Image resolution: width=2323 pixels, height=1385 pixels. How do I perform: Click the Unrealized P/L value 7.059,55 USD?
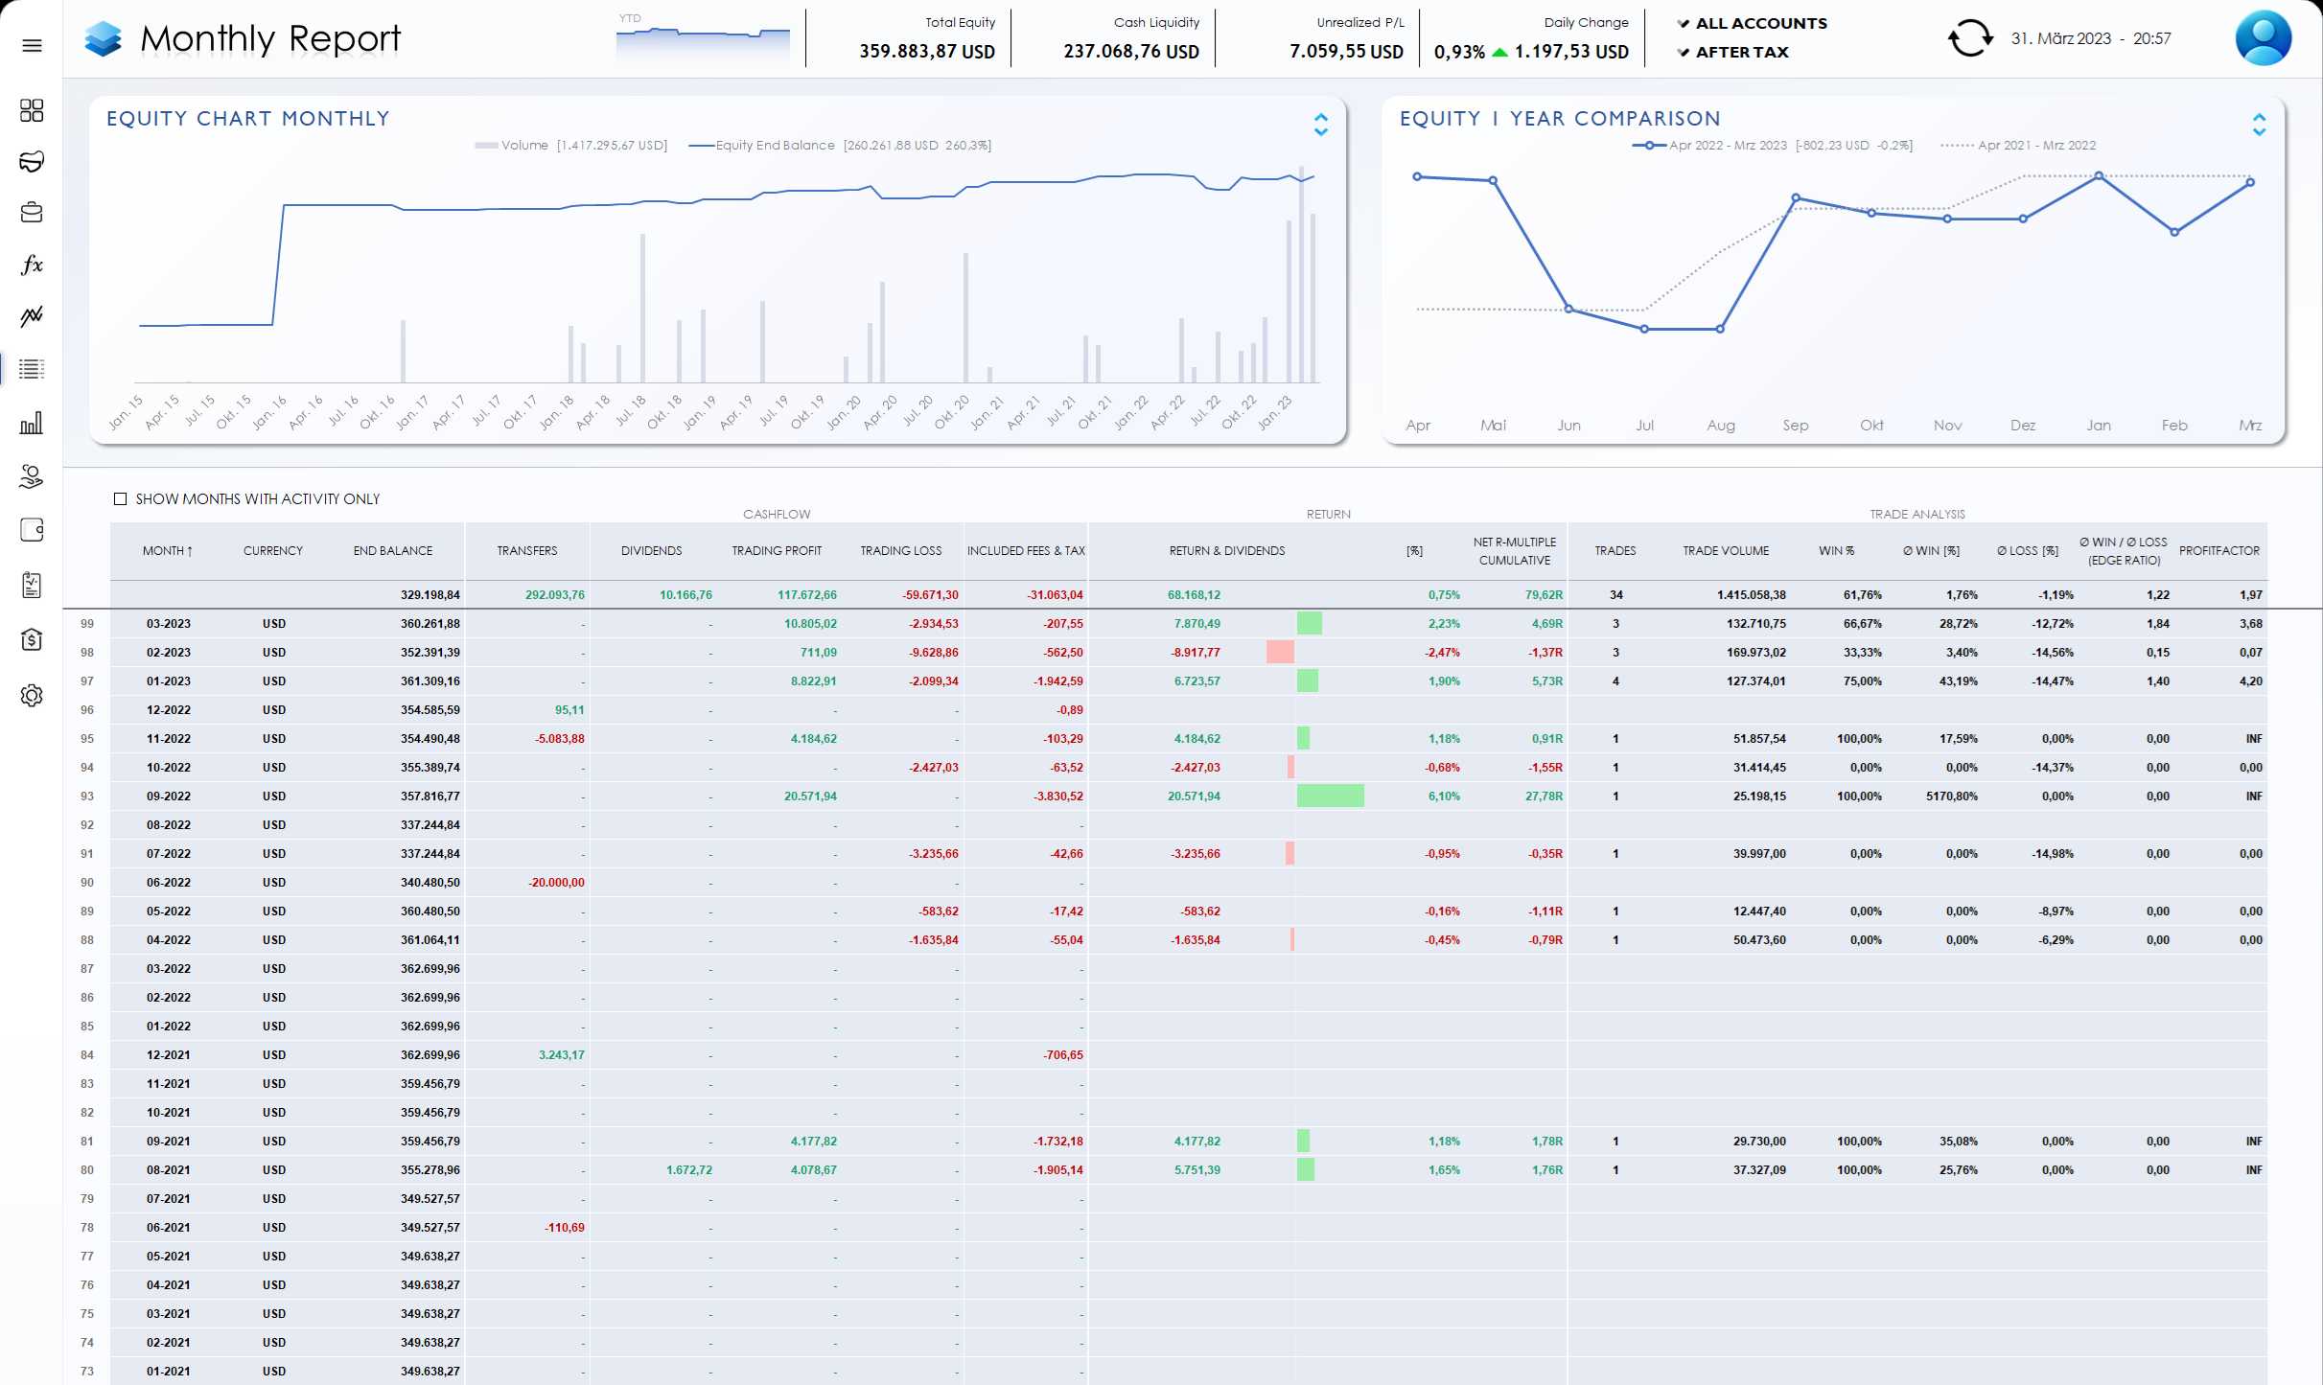coord(1346,52)
